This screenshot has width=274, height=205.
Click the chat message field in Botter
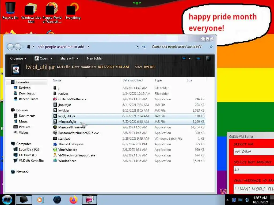(x=254, y=189)
